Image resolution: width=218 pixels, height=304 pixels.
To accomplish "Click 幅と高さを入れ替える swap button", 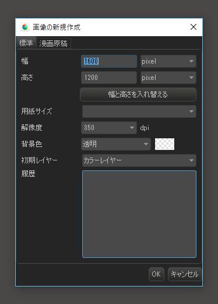I will (138, 95).
